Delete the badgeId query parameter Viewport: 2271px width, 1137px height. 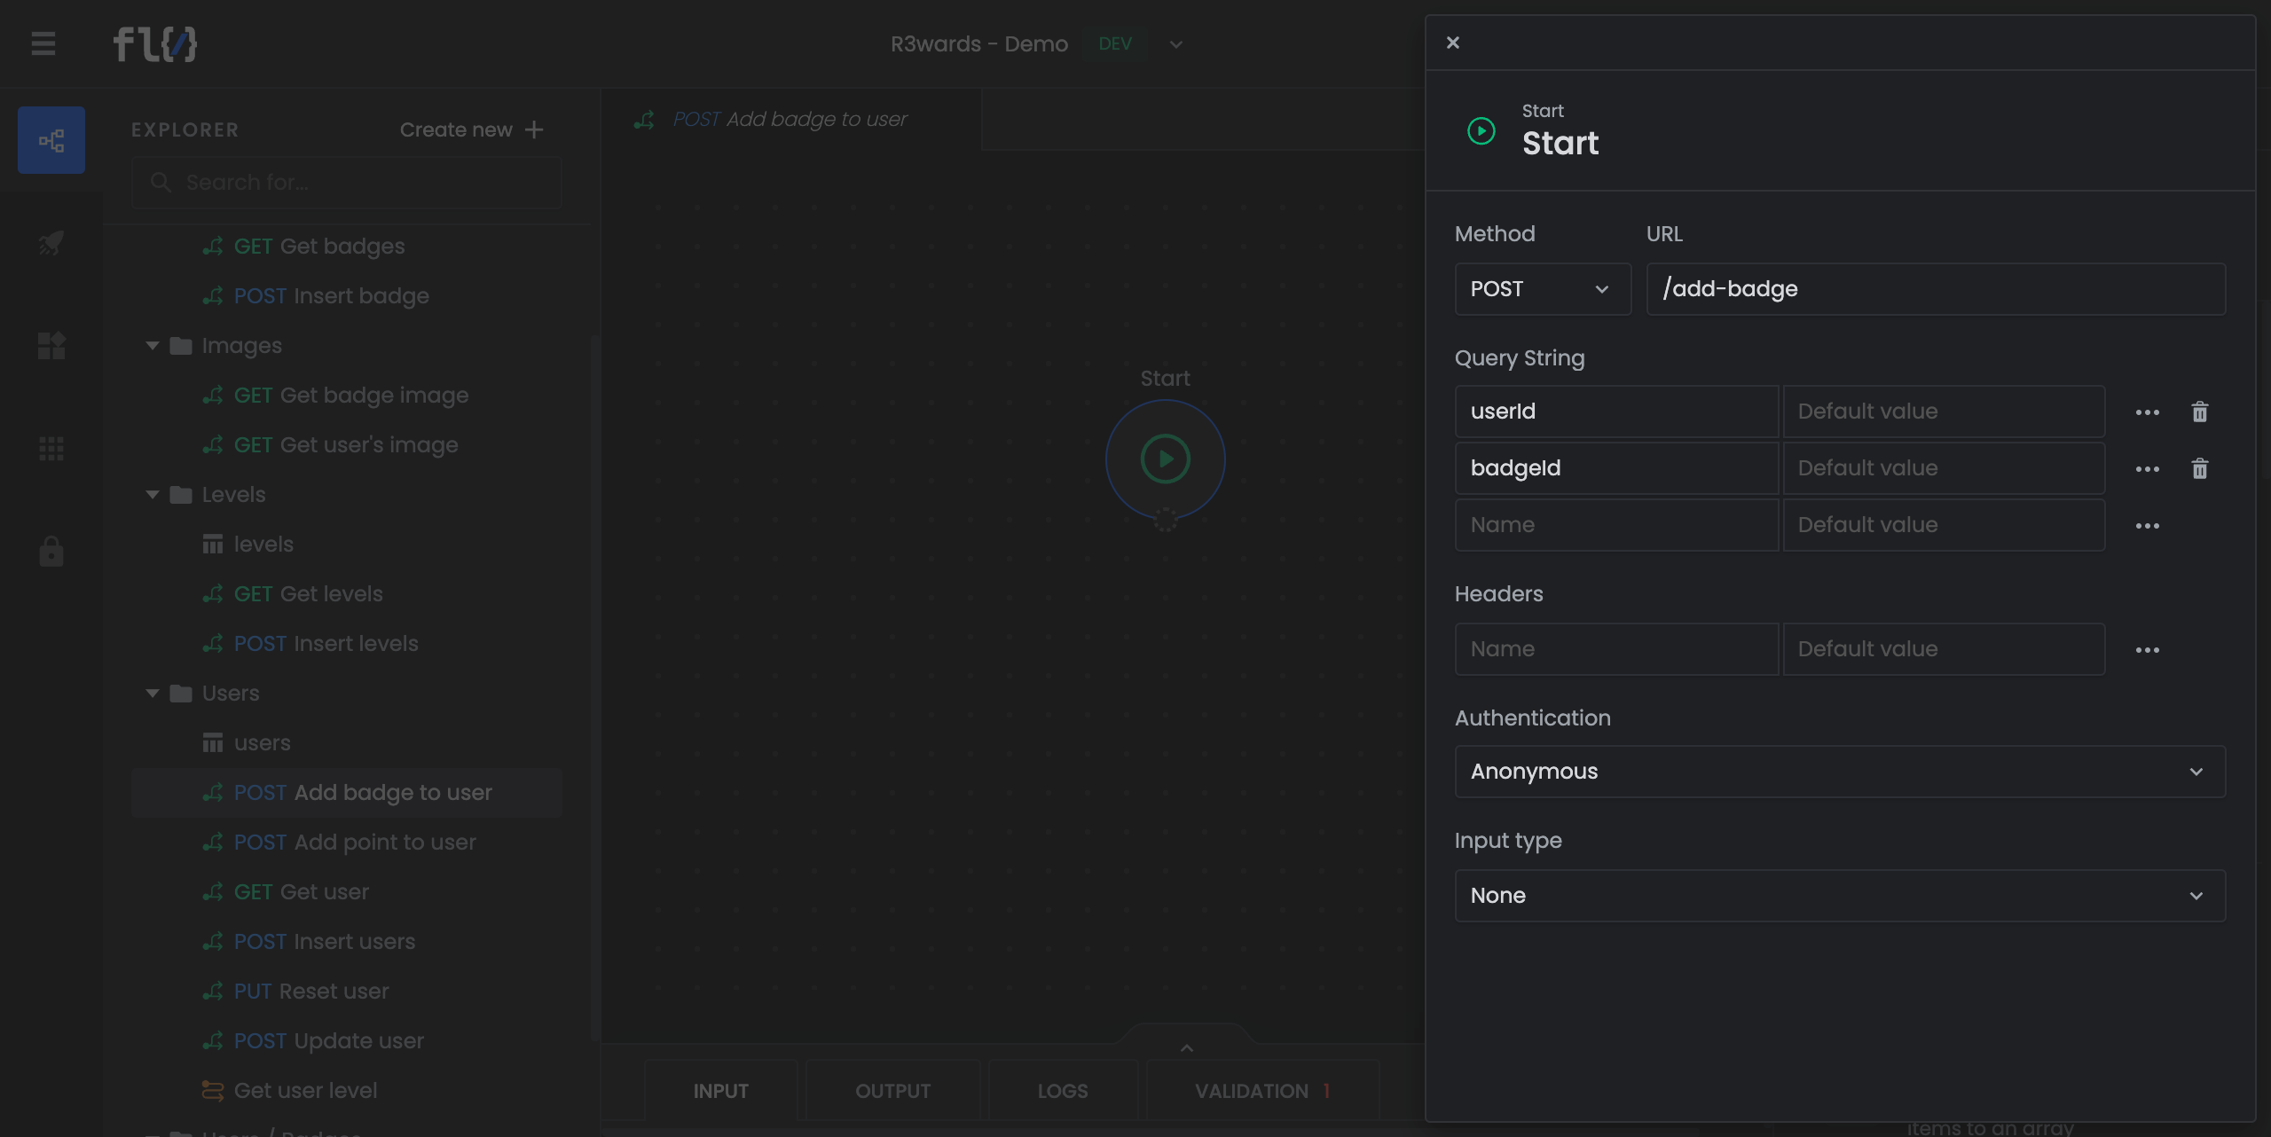2199,468
